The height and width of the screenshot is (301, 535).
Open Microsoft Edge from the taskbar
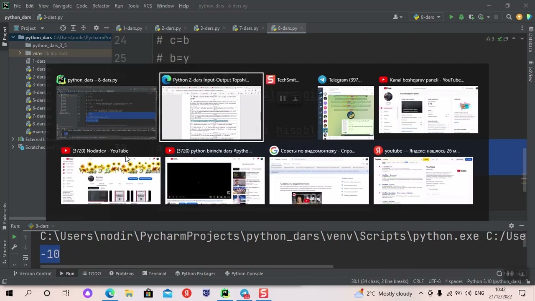tap(110, 293)
